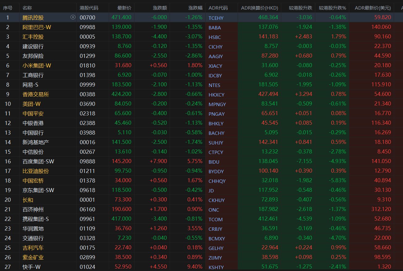Screen dimensions: 403x271
Task: Select the 阿里巴巴-W stock name
Action: (37, 27)
